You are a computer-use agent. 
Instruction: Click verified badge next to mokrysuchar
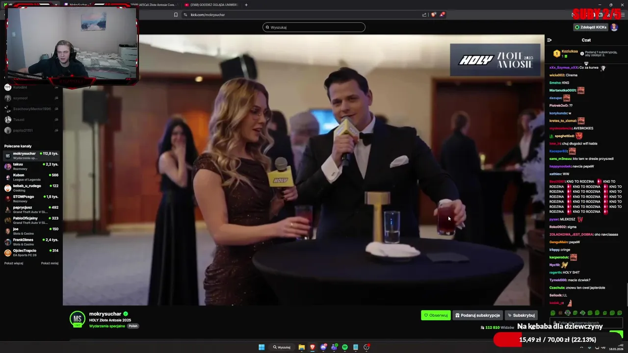point(126,314)
